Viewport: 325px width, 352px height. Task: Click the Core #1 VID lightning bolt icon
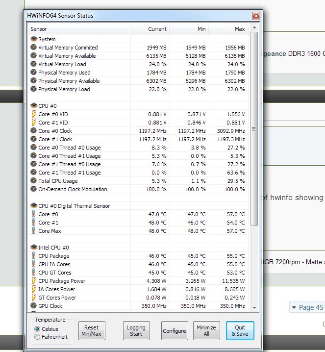(x=34, y=123)
